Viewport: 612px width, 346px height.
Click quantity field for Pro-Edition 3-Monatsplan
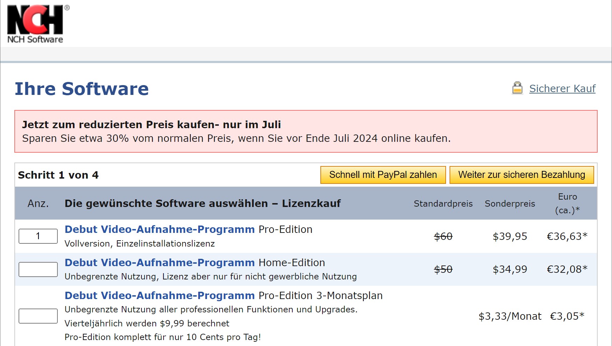coord(38,316)
